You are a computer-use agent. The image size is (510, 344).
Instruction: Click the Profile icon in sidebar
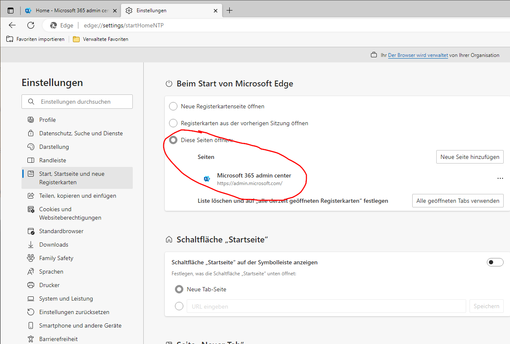[x=31, y=120]
